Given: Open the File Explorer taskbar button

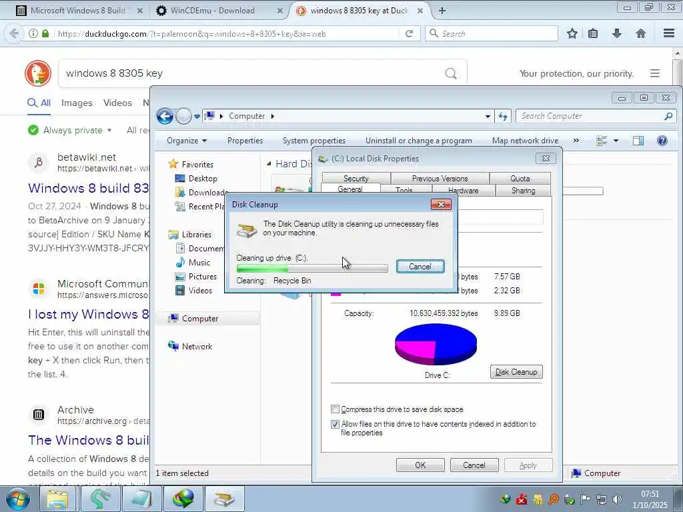Looking at the screenshot, I should click(58, 499).
